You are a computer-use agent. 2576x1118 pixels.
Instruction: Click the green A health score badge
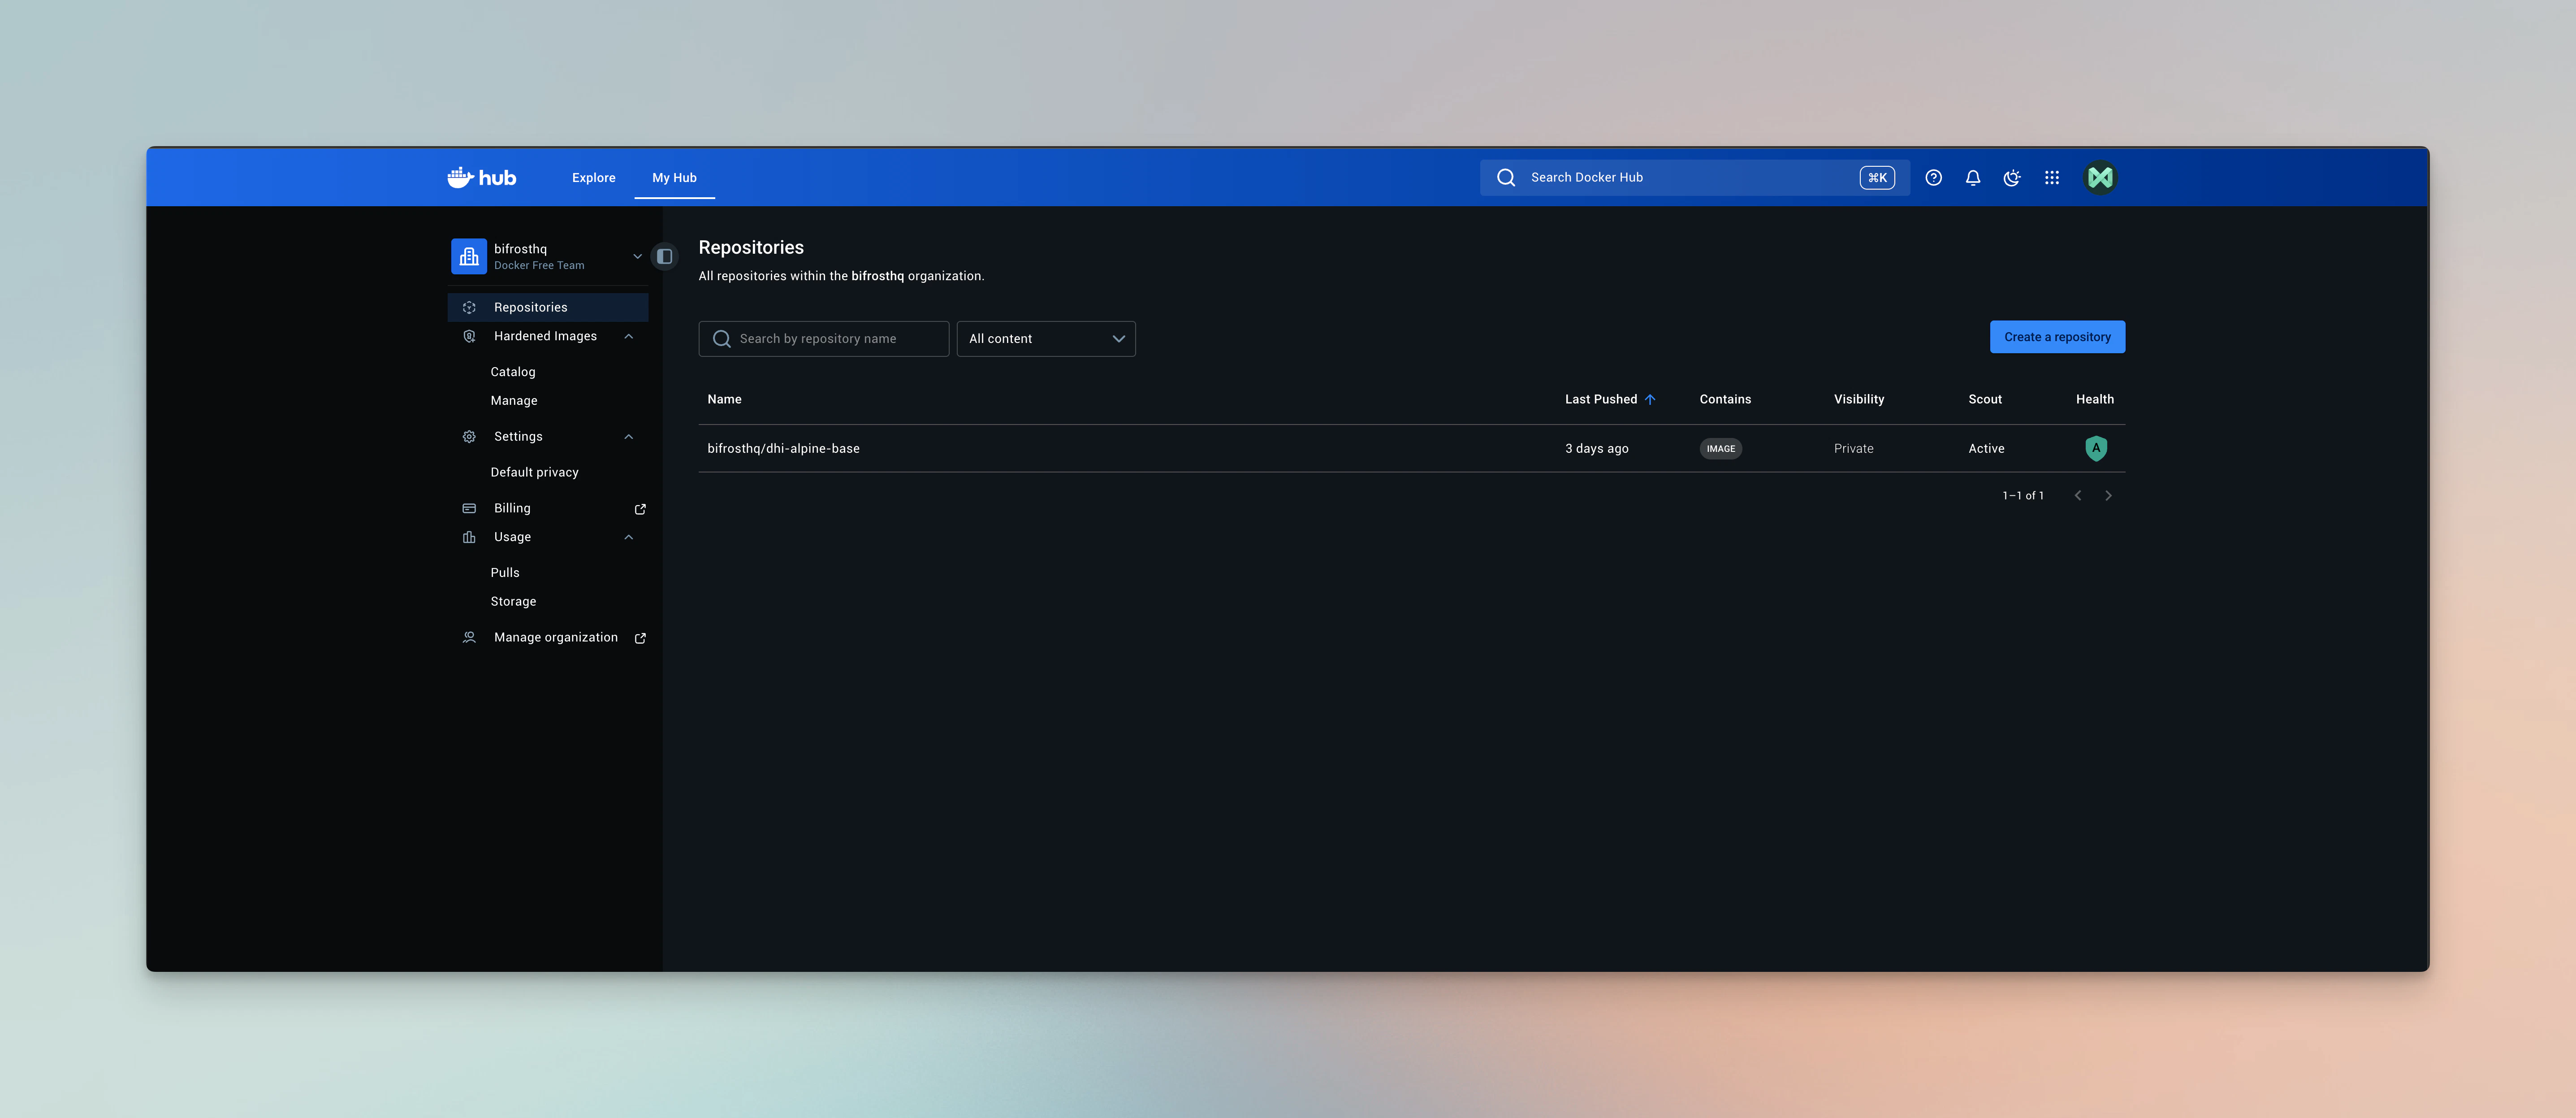(2096, 448)
